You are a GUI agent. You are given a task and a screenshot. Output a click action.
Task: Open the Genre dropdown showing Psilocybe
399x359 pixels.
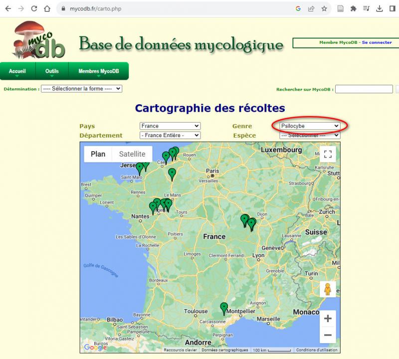(x=309, y=126)
